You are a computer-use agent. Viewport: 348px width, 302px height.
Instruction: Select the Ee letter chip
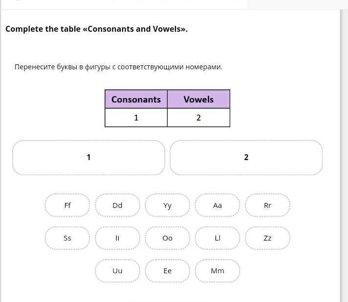coord(167,271)
